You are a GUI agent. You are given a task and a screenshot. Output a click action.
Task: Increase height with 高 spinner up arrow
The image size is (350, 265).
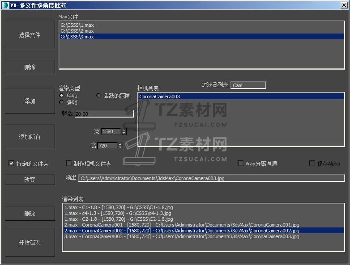tap(120, 144)
